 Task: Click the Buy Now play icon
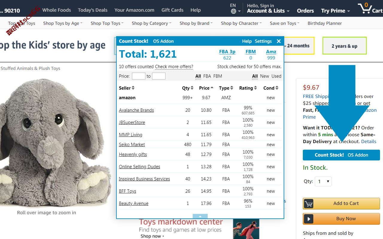point(308,219)
